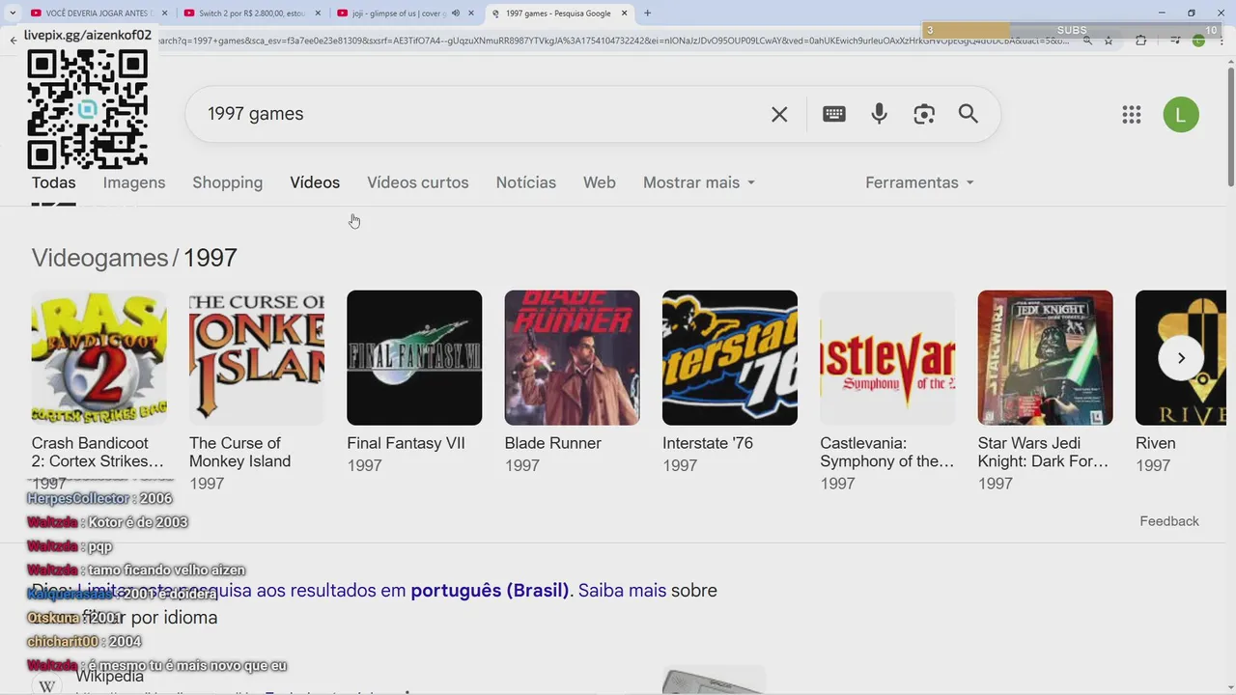The image size is (1236, 695).
Task: Select the 'Vídeos' results tab
Action: 315,182
